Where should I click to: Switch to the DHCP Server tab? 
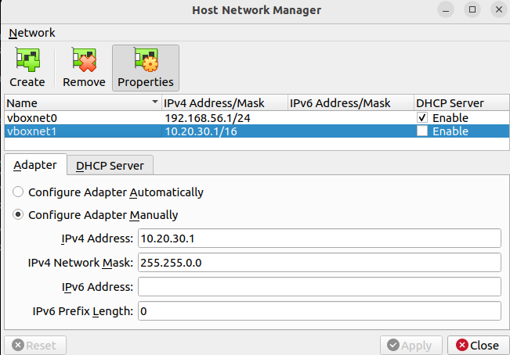click(110, 166)
